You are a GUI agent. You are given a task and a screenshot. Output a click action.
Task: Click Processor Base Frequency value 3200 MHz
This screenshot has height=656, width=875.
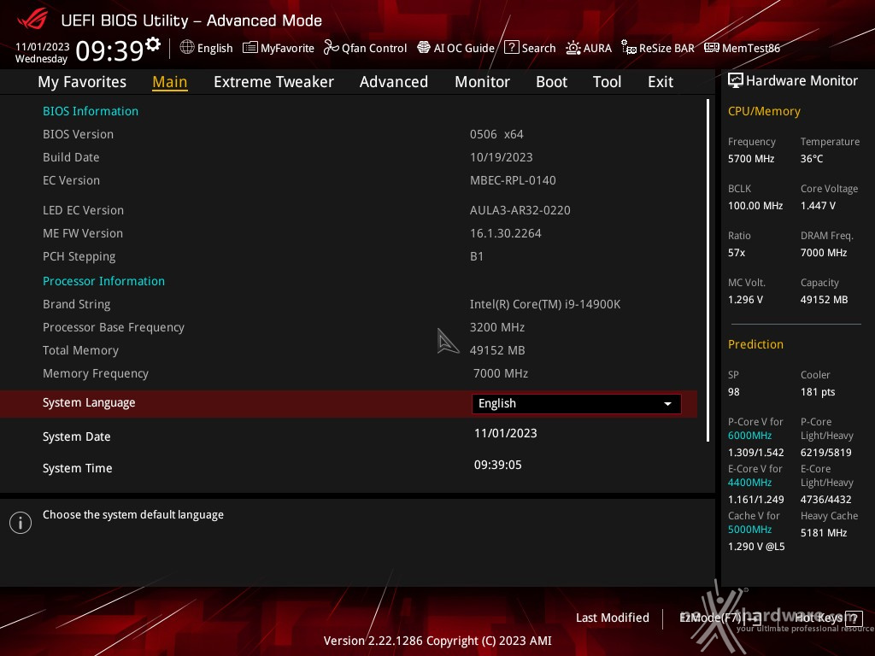click(x=497, y=327)
